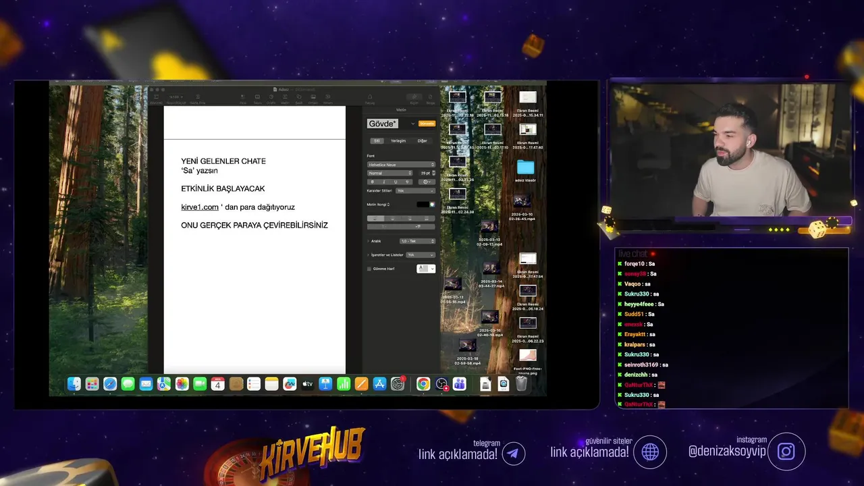Open the Trash in the Dock
The height and width of the screenshot is (486, 864).
tap(521, 384)
